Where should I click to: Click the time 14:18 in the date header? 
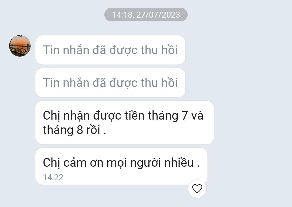(122, 15)
